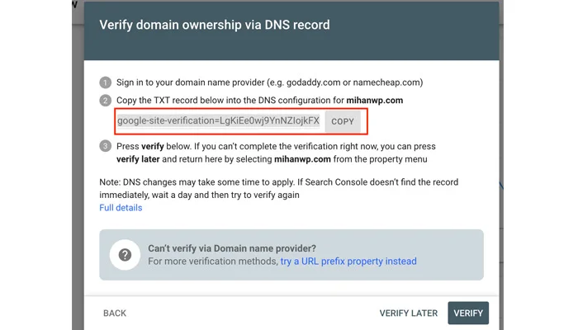The width and height of the screenshot is (578, 330).
Task: Click the step 1 number icon
Action: [x=105, y=82]
